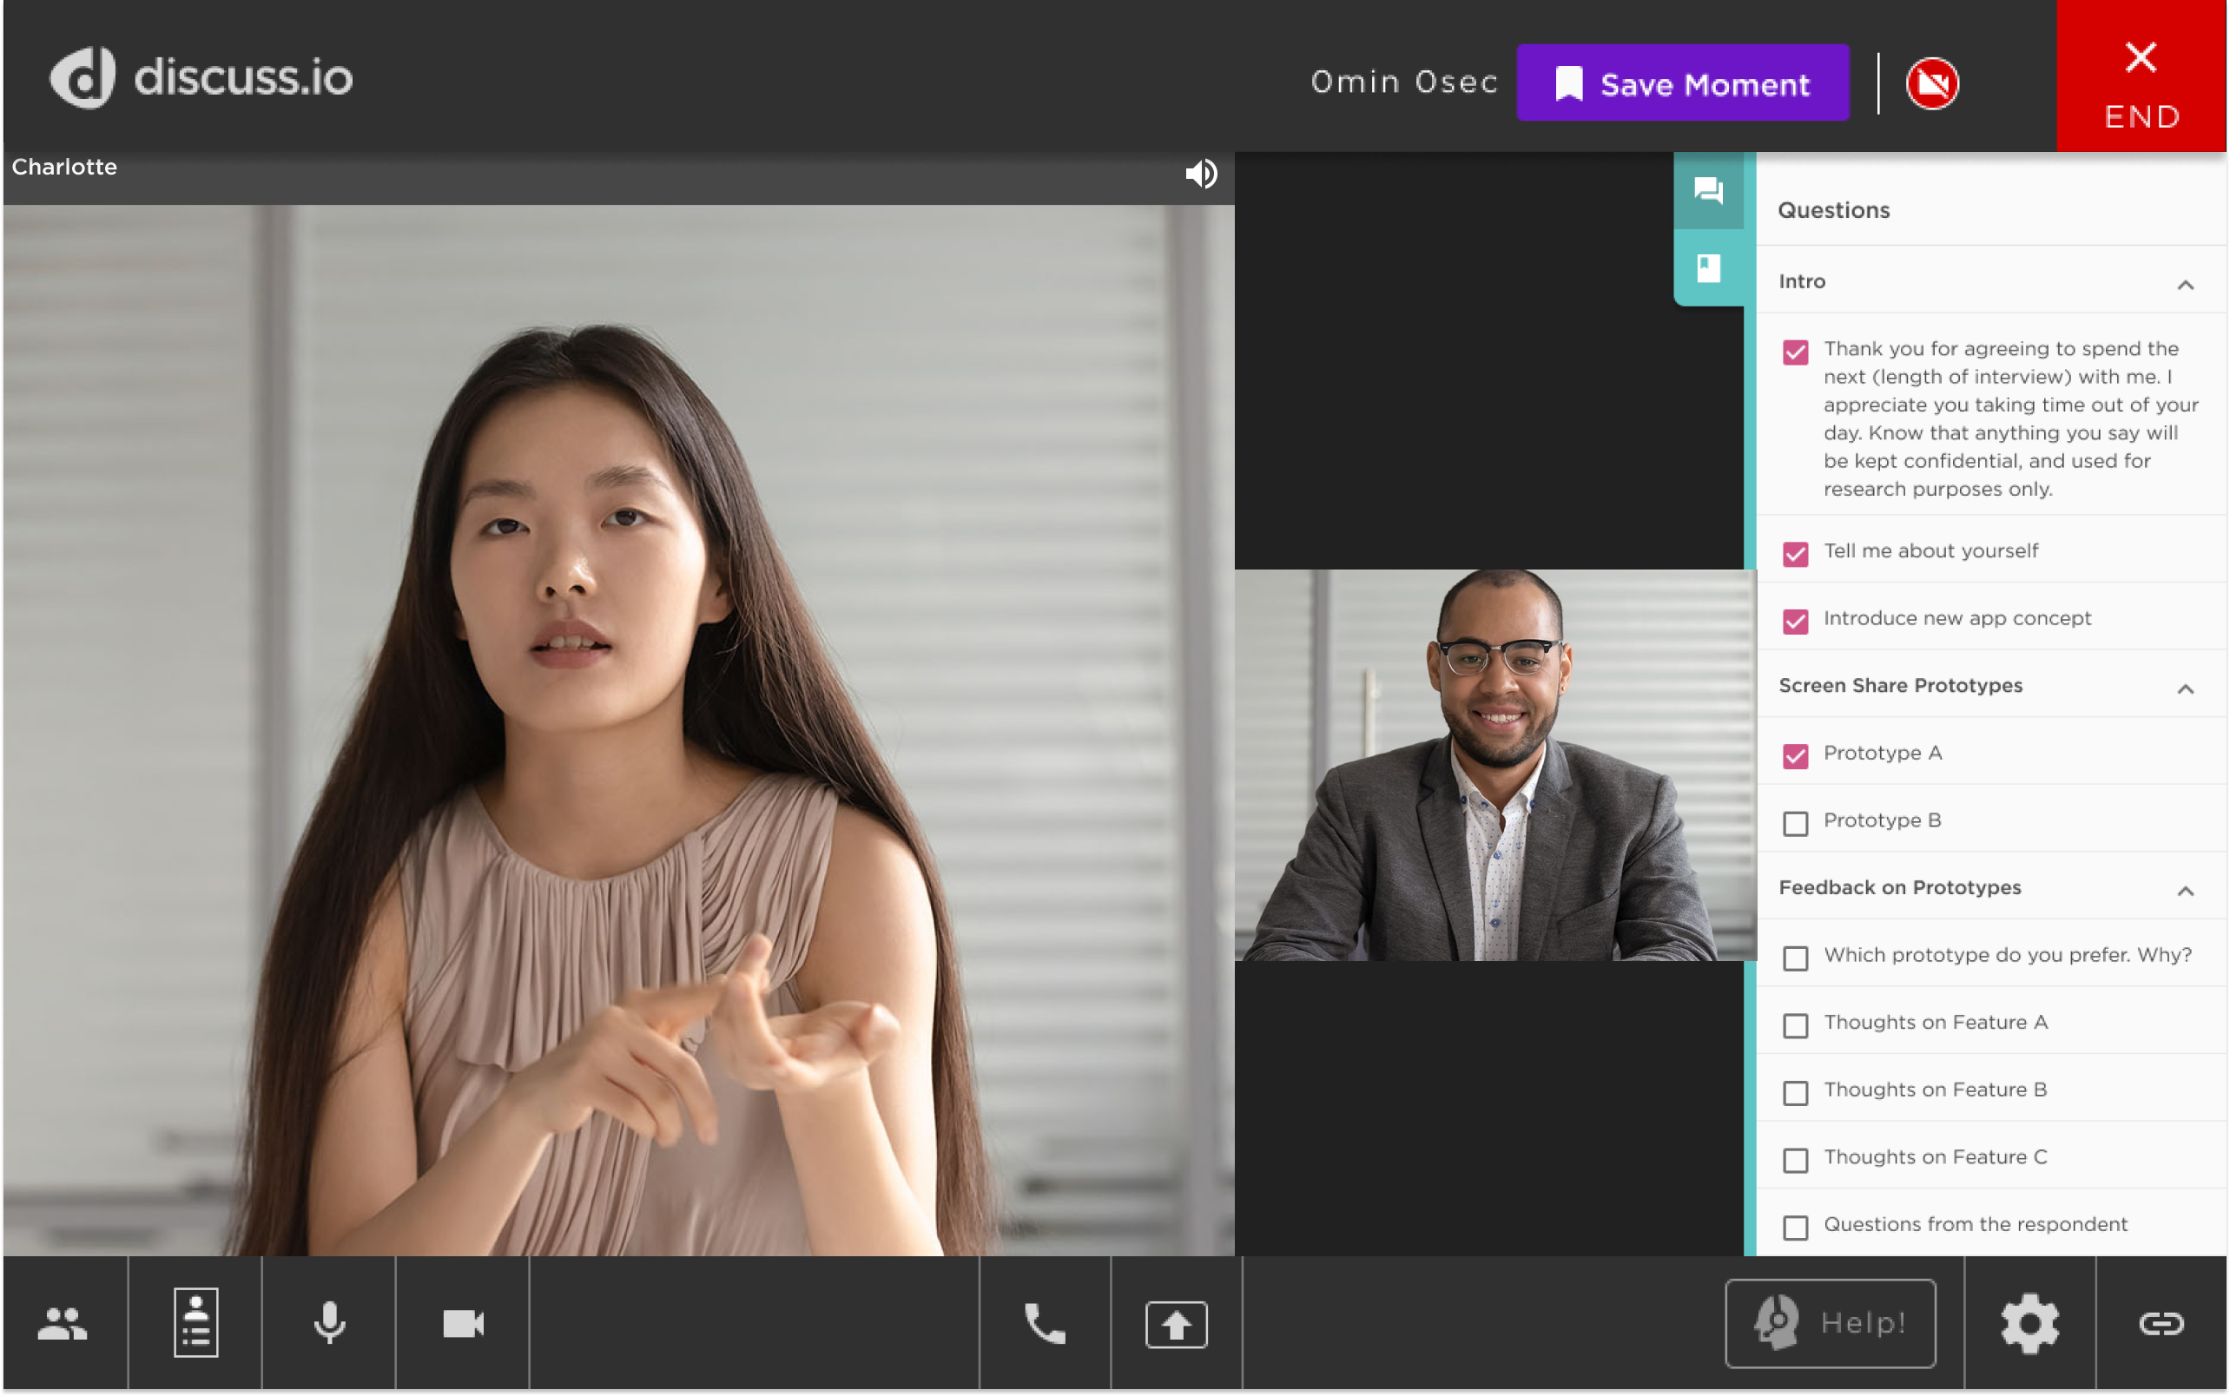
Task: Copy the meeting link icon
Action: (2161, 1323)
